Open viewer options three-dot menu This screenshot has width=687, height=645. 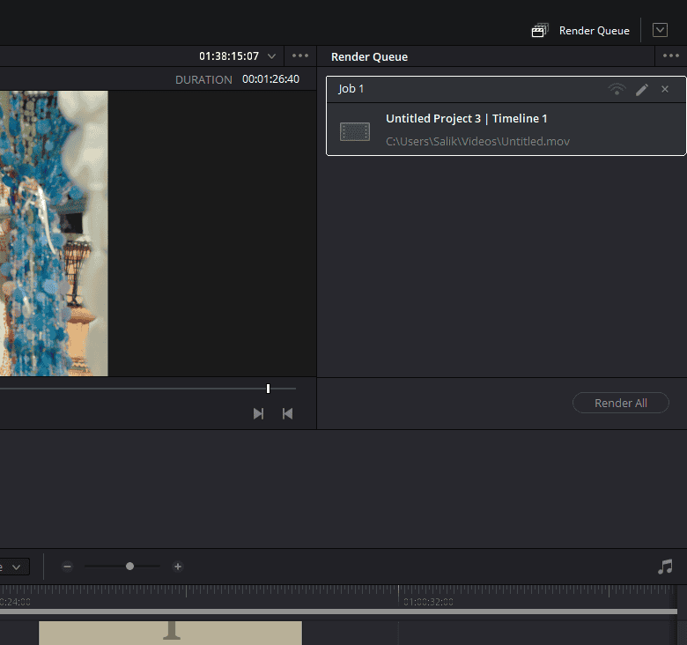coord(300,56)
